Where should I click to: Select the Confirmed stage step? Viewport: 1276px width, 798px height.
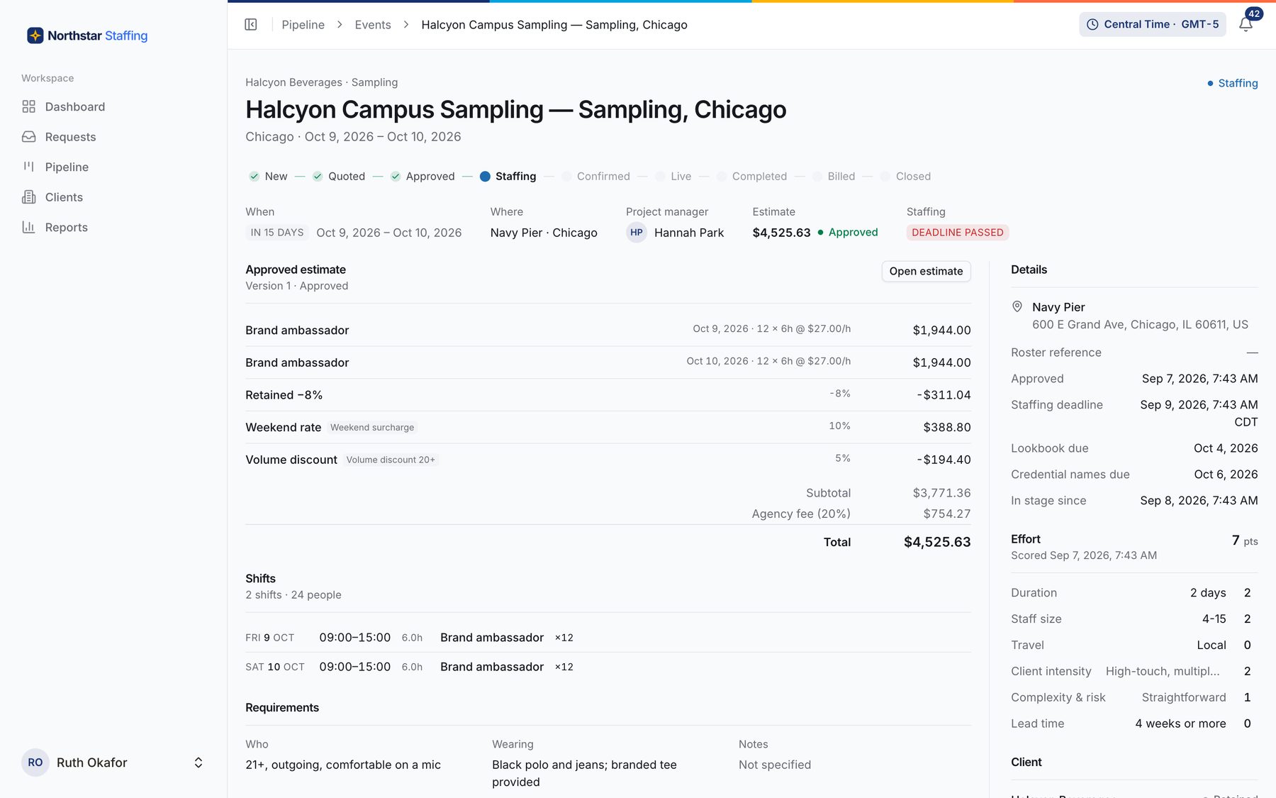[x=595, y=176]
